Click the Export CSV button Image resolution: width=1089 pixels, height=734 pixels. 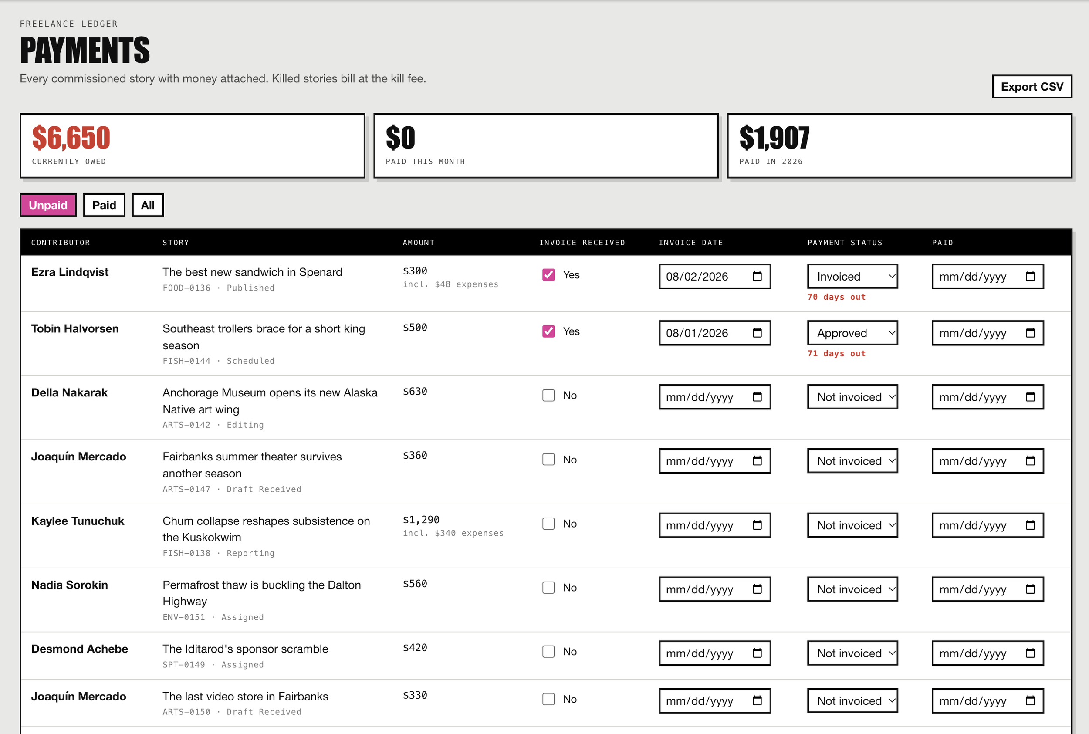1032,87
